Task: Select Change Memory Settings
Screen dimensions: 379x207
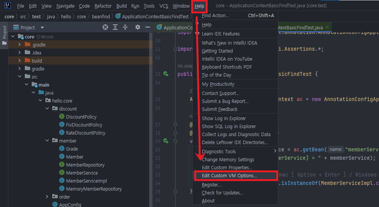Action: [x=235, y=159]
